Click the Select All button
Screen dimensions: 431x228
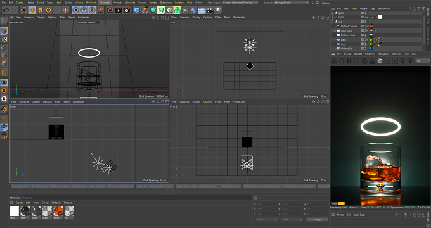(142, 186)
